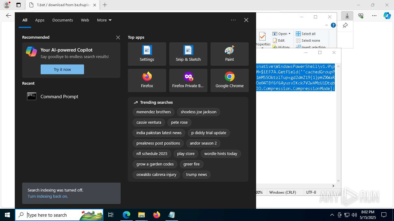Search trending cassie ventura

tap(149, 122)
